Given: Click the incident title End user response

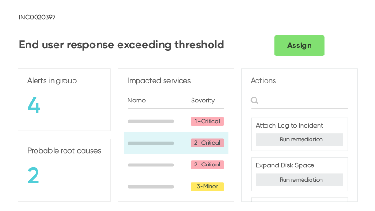Looking at the screenshot, I should tap(121, 45).
